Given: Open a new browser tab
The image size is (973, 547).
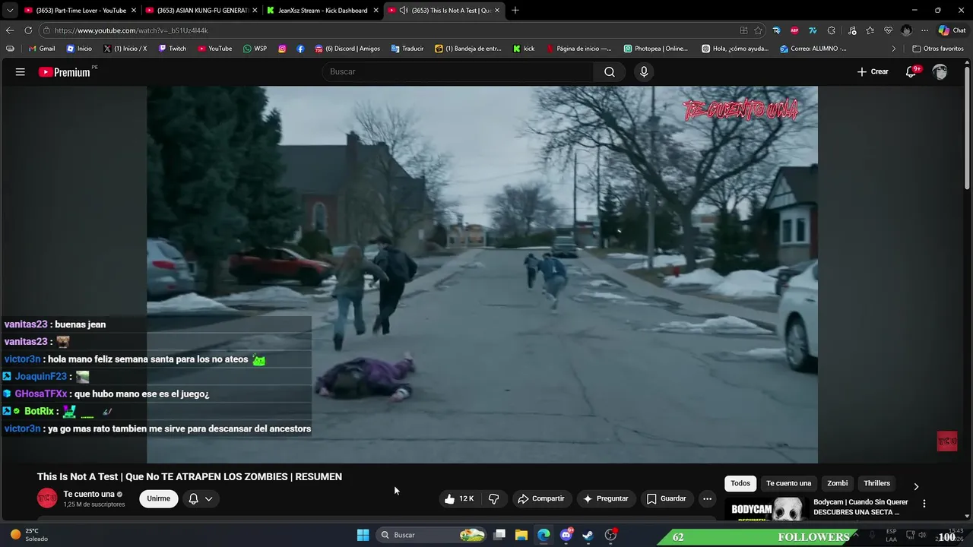Looking at the screenshot, I should pyautogui.click(x=515, y=11).
